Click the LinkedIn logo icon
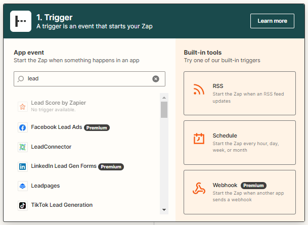308x225 pixels. click(23, 167)
